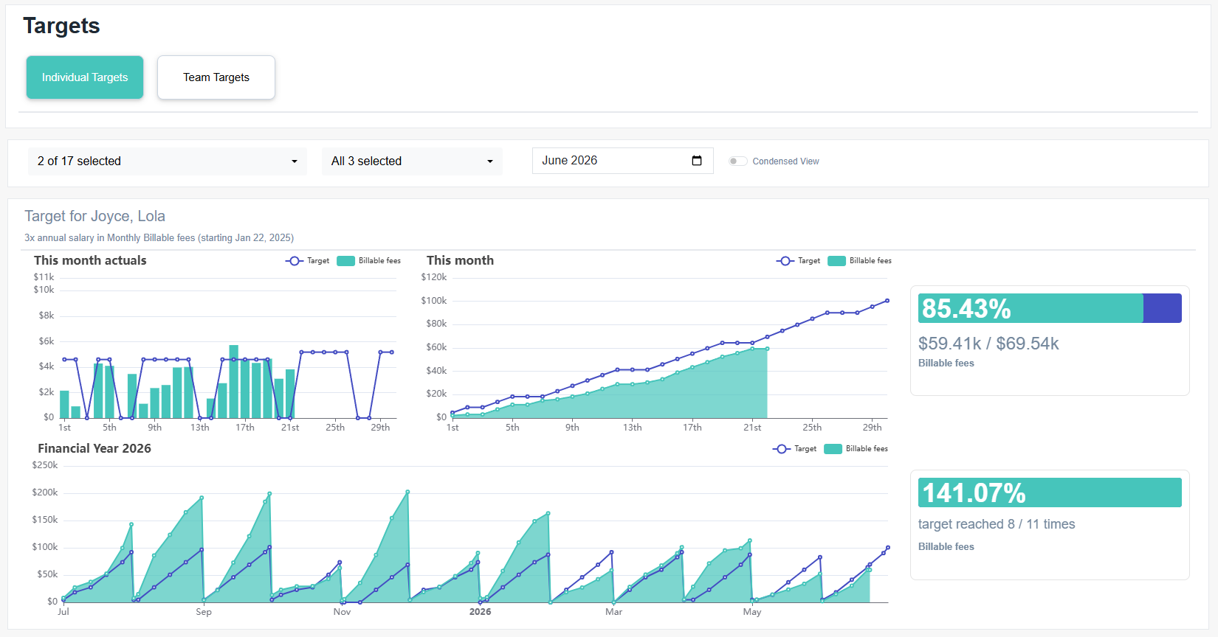This screenshot has width=1218, height=637.
Task: Switch to the Individual Targets tab
Action: [x=85, y=77]
